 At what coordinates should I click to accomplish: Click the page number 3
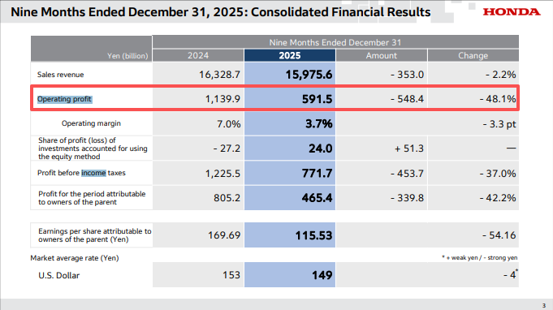click(x=544, y=305)
